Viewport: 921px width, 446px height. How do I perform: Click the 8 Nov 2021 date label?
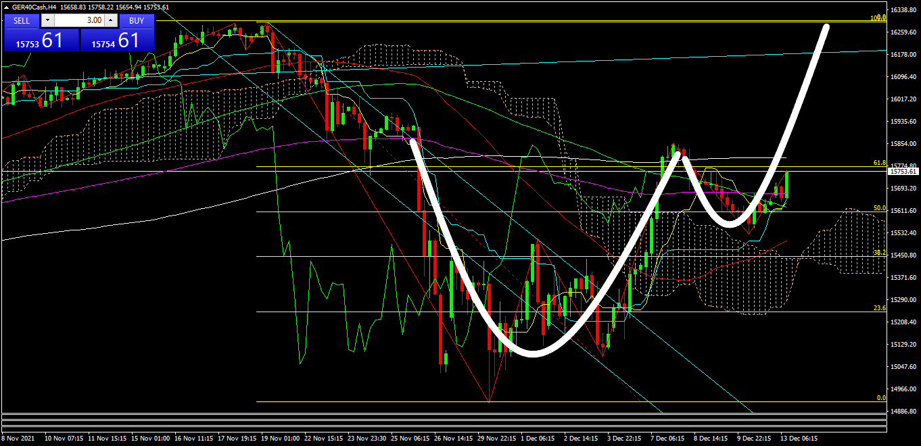point(18,438)
